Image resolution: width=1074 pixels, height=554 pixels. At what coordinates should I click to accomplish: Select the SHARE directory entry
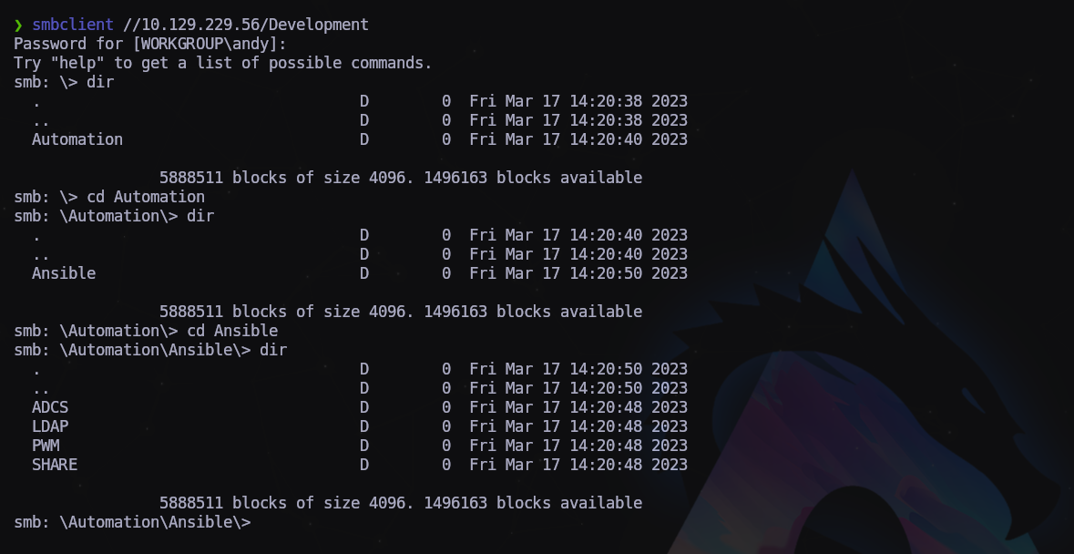tap(55, 465)
